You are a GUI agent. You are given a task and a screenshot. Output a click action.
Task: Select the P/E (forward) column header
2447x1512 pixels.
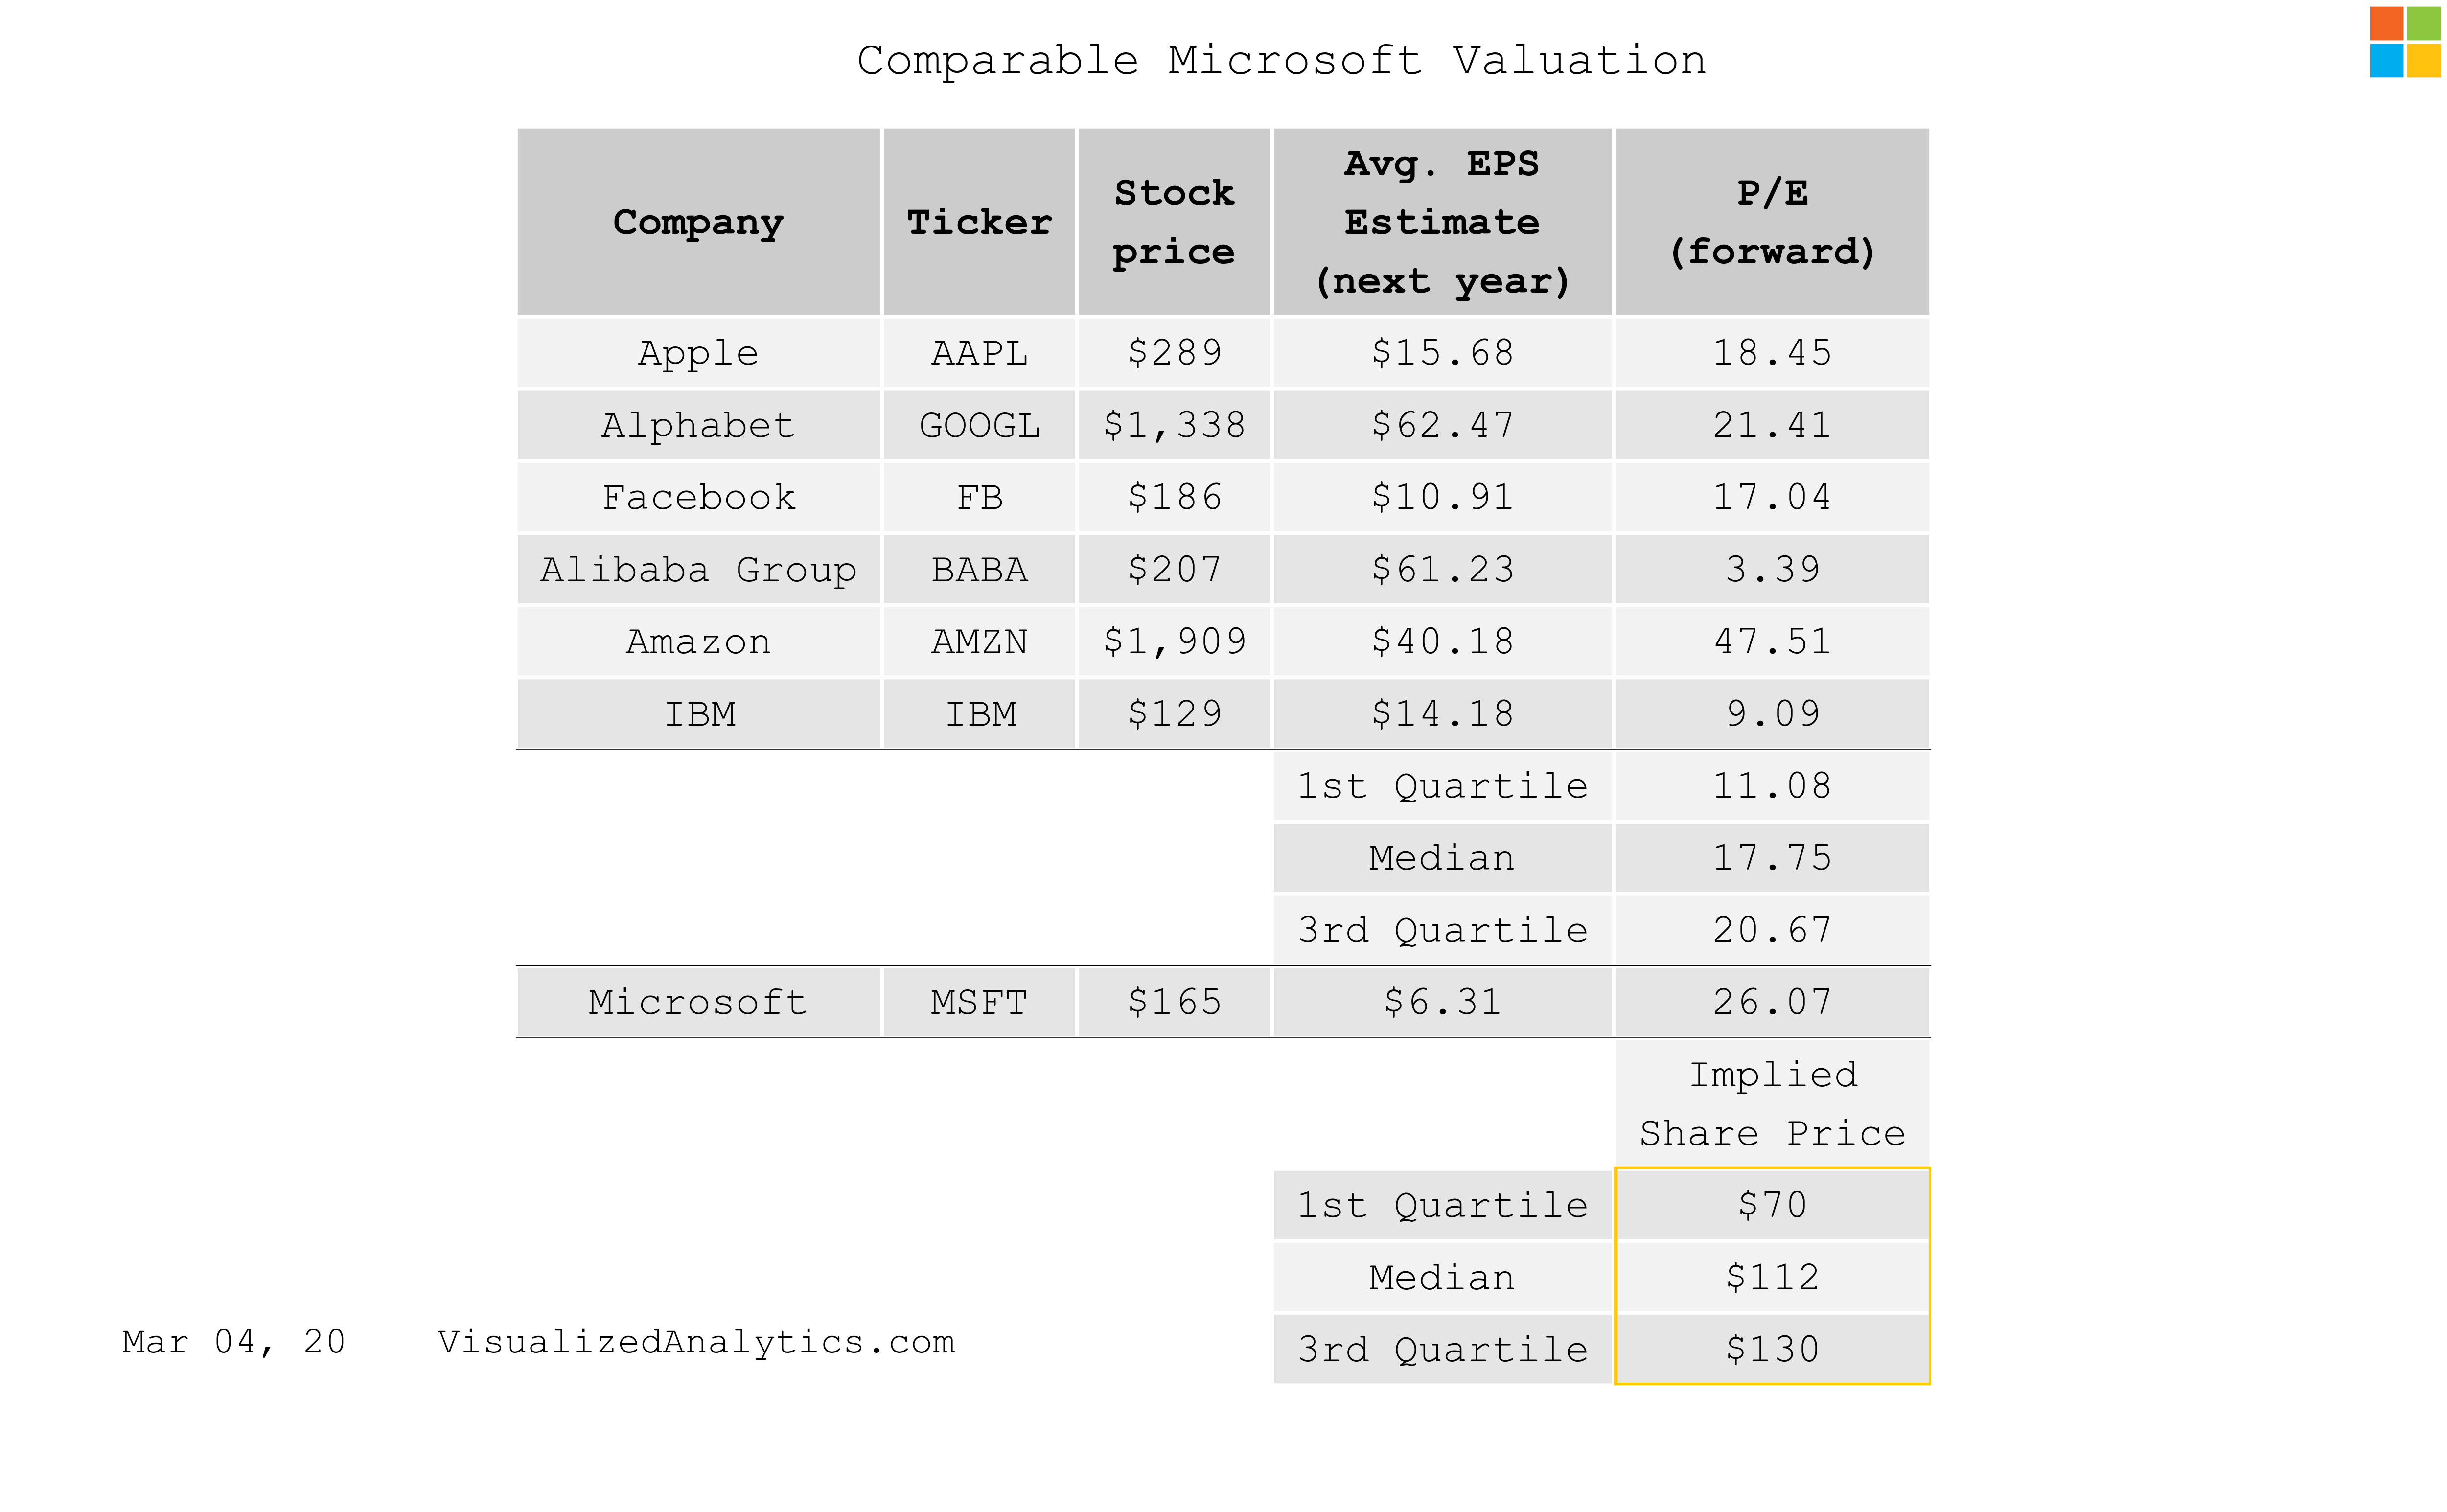pos(1772,222)
